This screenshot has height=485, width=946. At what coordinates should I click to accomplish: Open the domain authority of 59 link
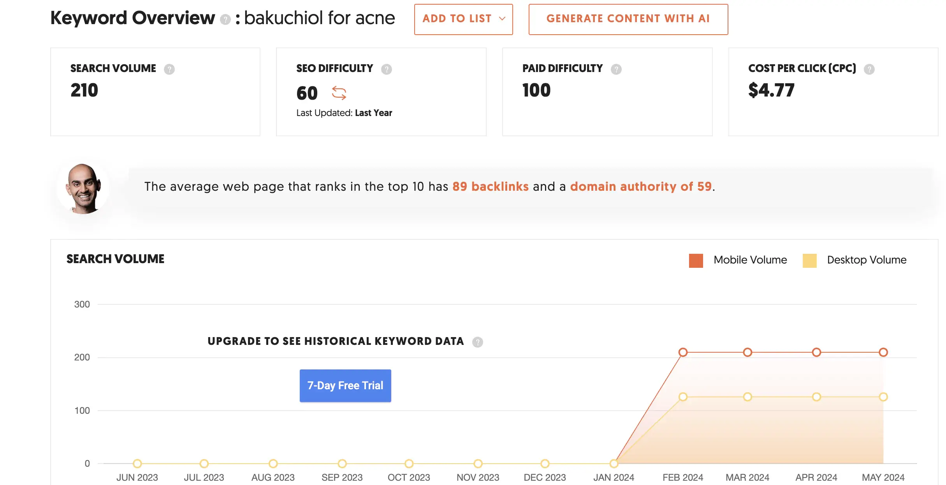(641, 186)
